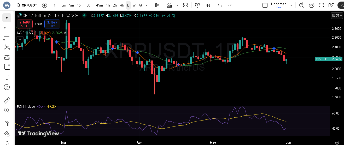This screenshot has width=344, height=145.
Task: Open quick search lightning icon
Action: [301, 5]
